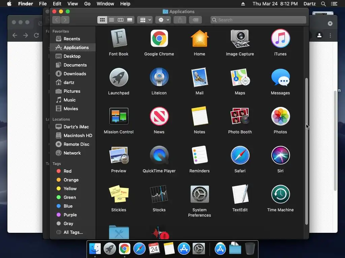Image resolution: width=345 pixels, height=258 pixels.
Task: Select the Photos app icon
Action: point(280,116)
